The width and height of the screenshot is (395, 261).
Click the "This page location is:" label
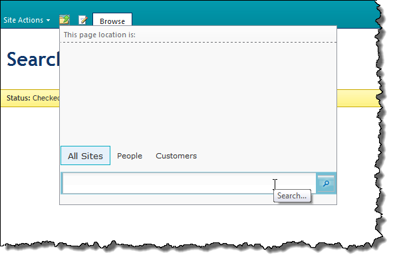[100, 35]
